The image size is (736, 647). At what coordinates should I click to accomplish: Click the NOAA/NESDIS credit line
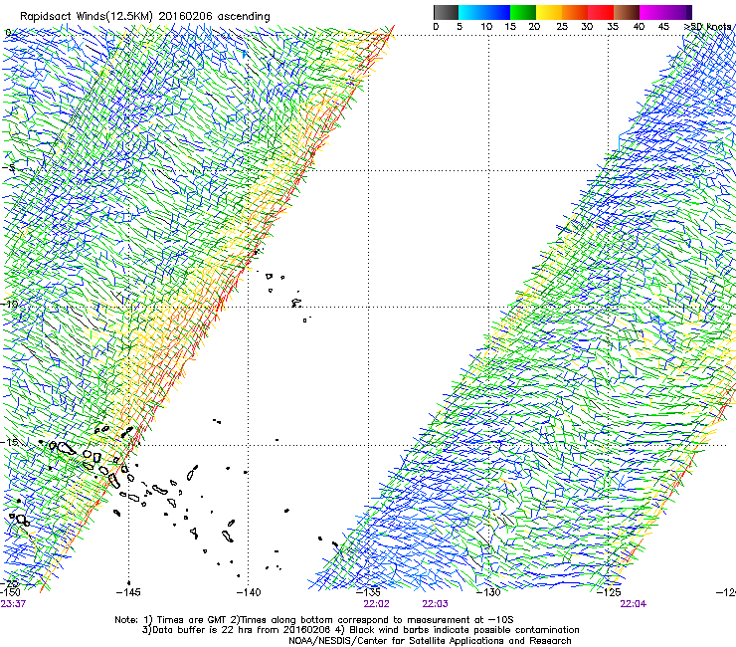430,641
